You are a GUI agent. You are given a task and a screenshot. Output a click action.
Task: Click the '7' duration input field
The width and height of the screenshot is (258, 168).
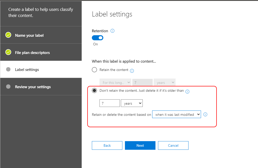(109, 103)
